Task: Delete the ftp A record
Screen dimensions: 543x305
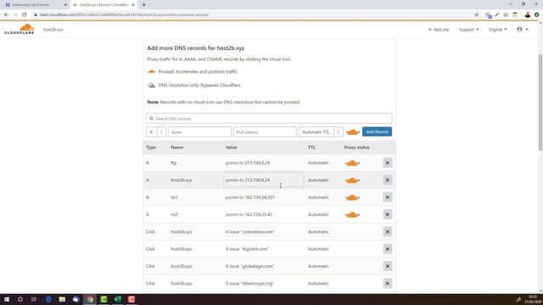Action: (x=388, y=163)
